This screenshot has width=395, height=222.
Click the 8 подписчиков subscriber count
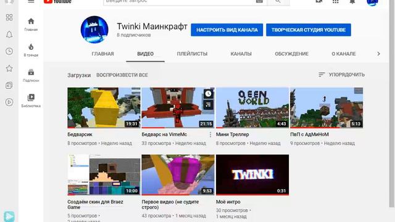coord(134,35)
